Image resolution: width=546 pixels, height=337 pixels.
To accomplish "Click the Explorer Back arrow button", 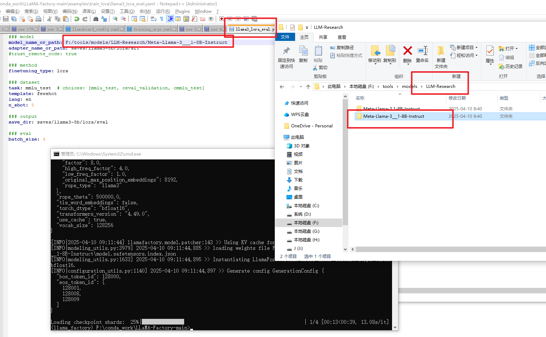I will pyautogui.click(x=282, y=86).
